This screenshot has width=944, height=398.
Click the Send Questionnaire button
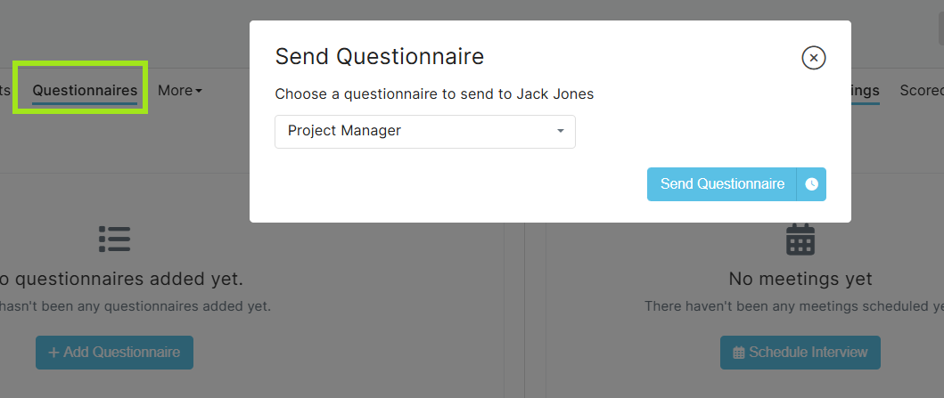coord(722,184)
